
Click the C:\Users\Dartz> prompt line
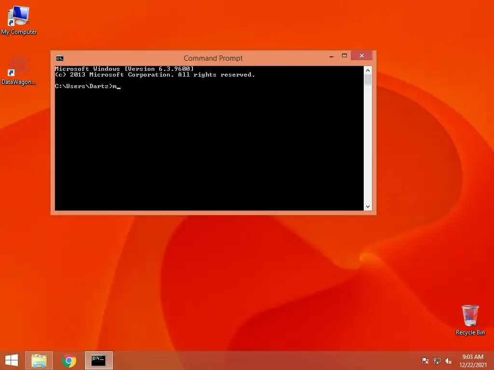click(88, 86)
